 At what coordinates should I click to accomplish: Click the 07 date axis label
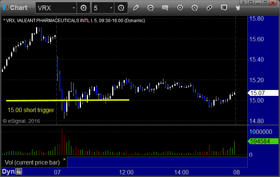[57, 172]
